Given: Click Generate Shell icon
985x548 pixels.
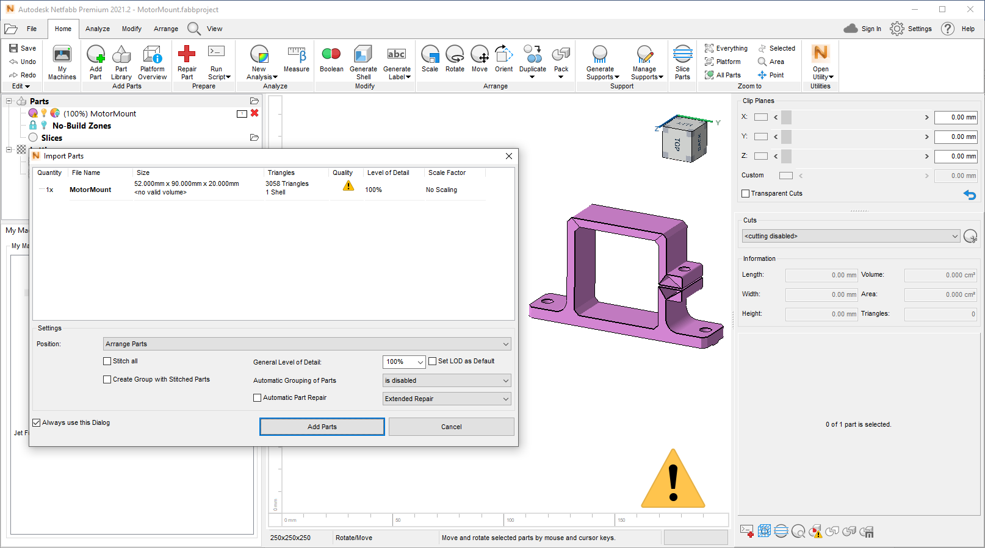Looking at the screenshot, I should click(363, 55).
